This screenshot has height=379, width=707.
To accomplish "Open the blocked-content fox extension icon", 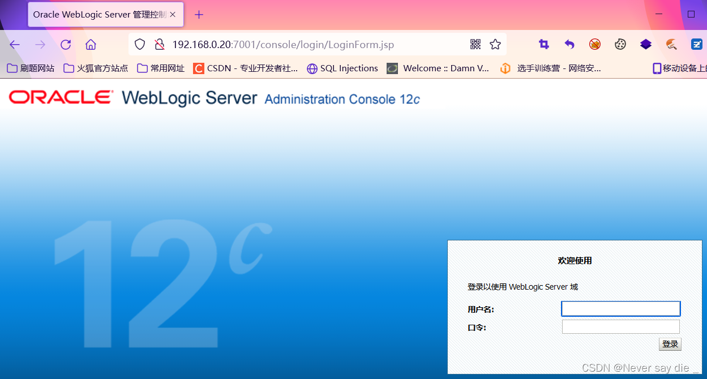I will (x=595, y=44).
